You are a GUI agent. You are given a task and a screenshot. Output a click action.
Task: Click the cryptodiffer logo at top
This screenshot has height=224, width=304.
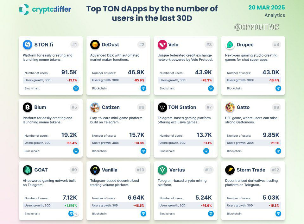click(x=45, y=9)
